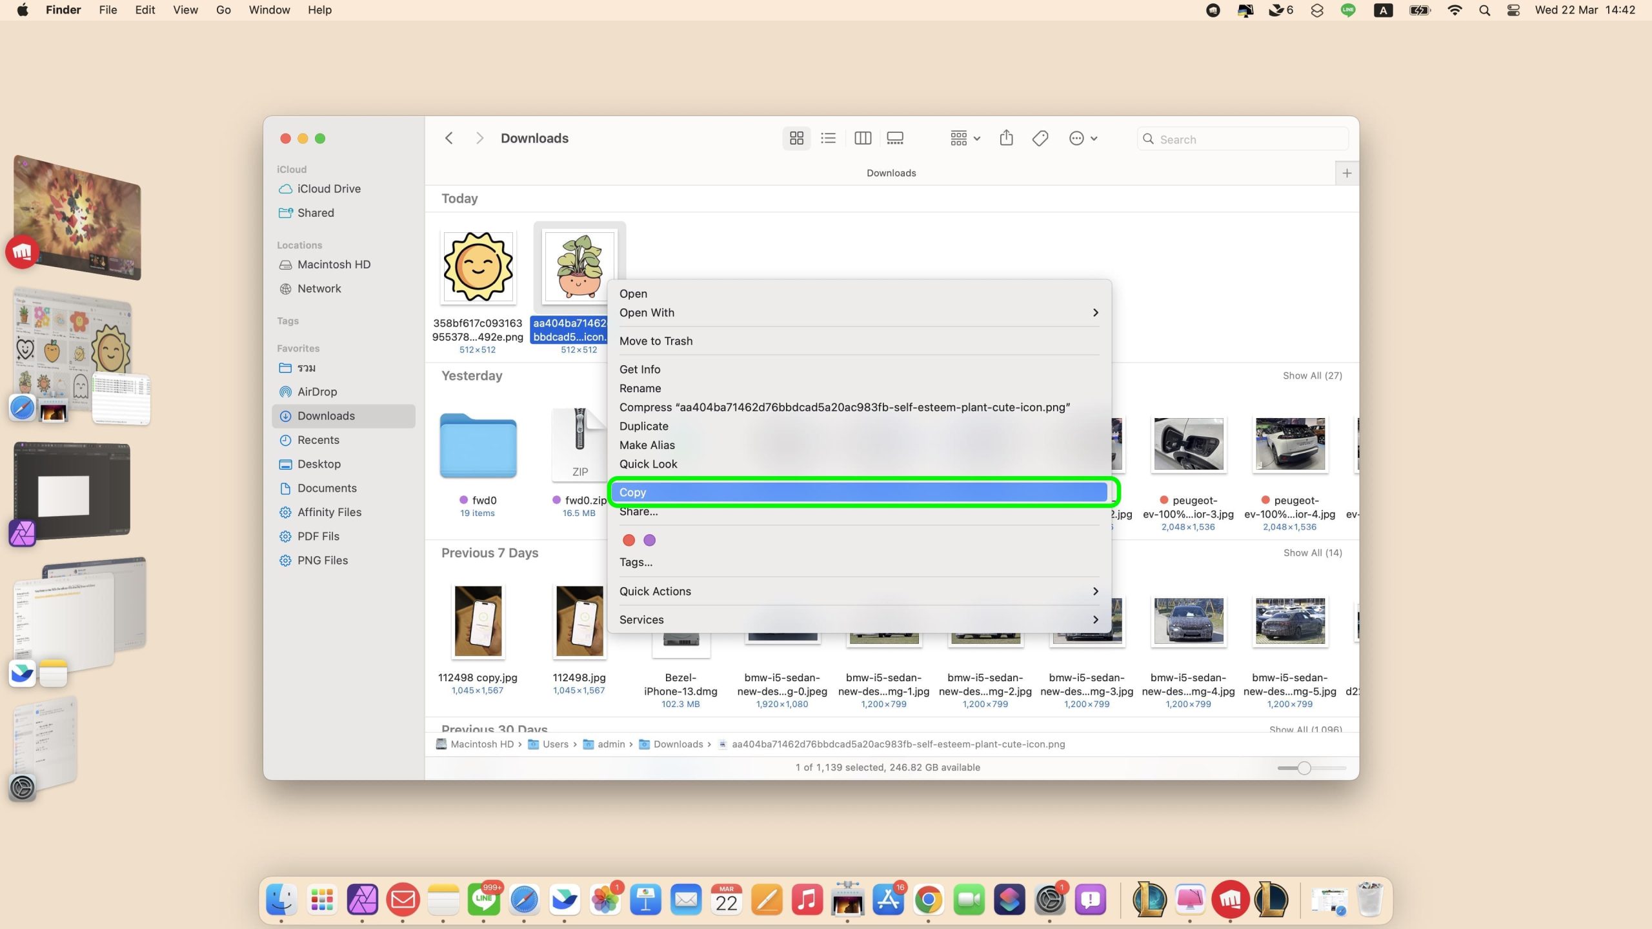Select Move to Trash menu entry
Screen dimensions: 1652x929
[x=656, y=341]
